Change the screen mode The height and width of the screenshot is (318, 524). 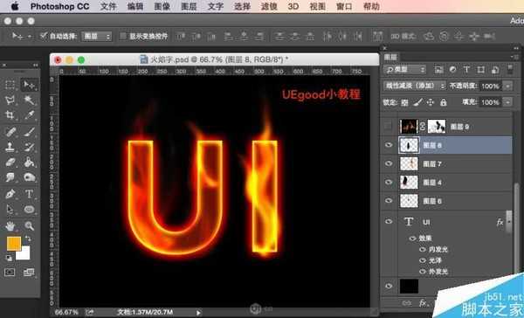point(29,273)
